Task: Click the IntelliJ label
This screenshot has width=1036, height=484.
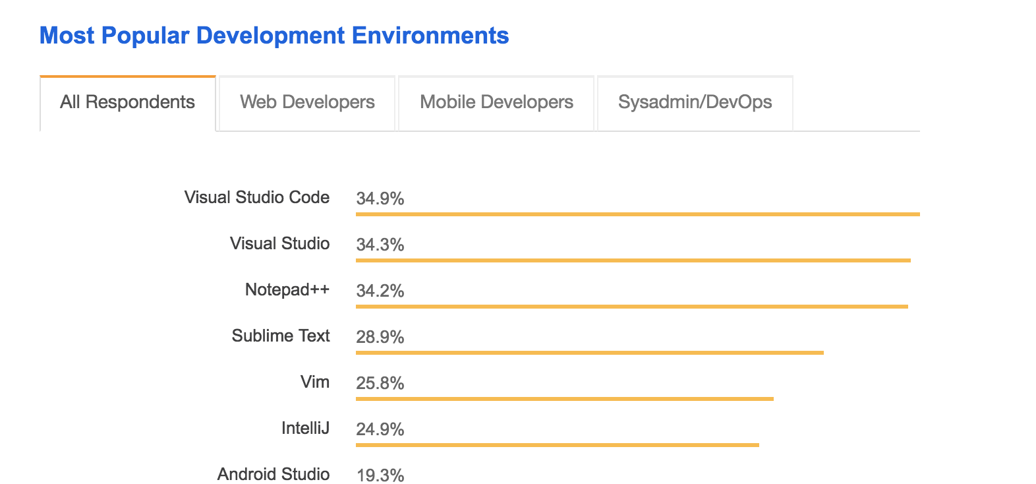Action: 306,428
